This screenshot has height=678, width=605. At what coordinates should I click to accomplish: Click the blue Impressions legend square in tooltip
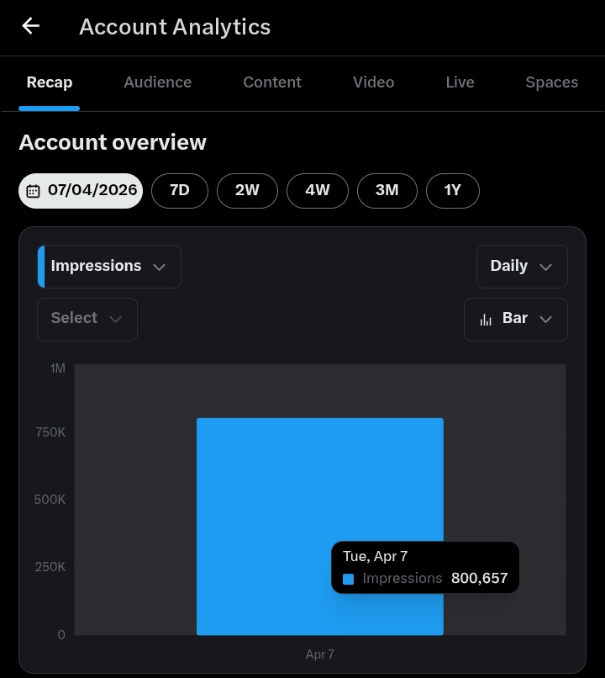click(348, 579)
